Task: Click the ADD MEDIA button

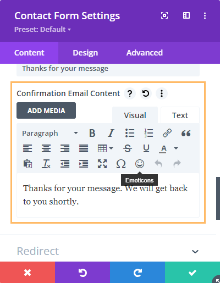Action: pos(46,110)
